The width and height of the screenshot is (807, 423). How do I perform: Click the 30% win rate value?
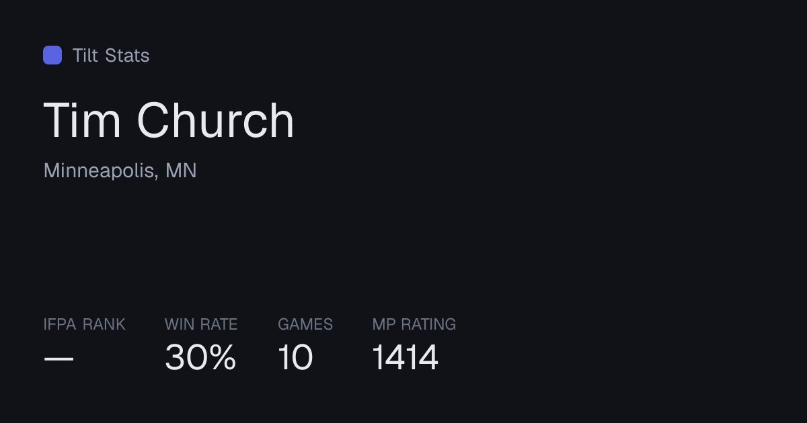point(200,357)
